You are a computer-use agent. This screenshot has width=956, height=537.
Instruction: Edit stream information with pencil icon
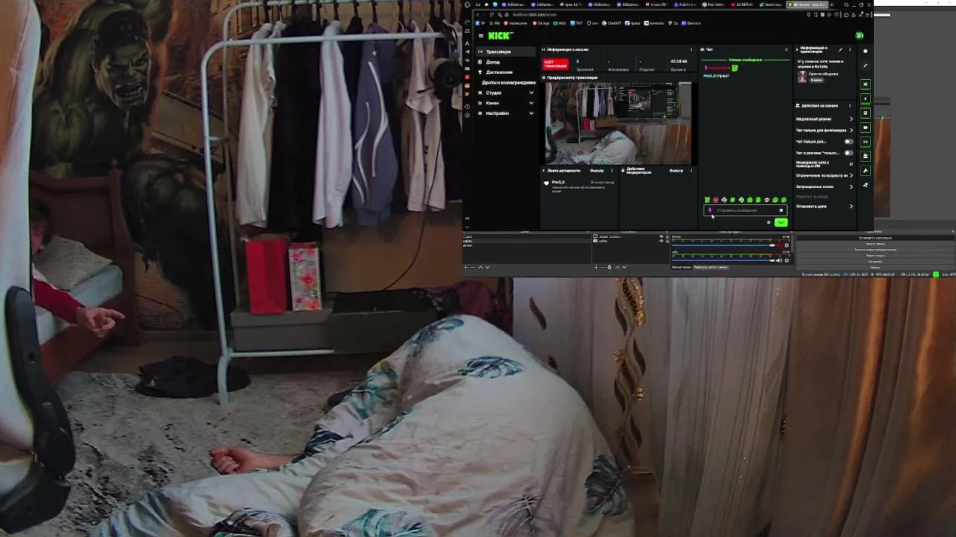(841, 49)
